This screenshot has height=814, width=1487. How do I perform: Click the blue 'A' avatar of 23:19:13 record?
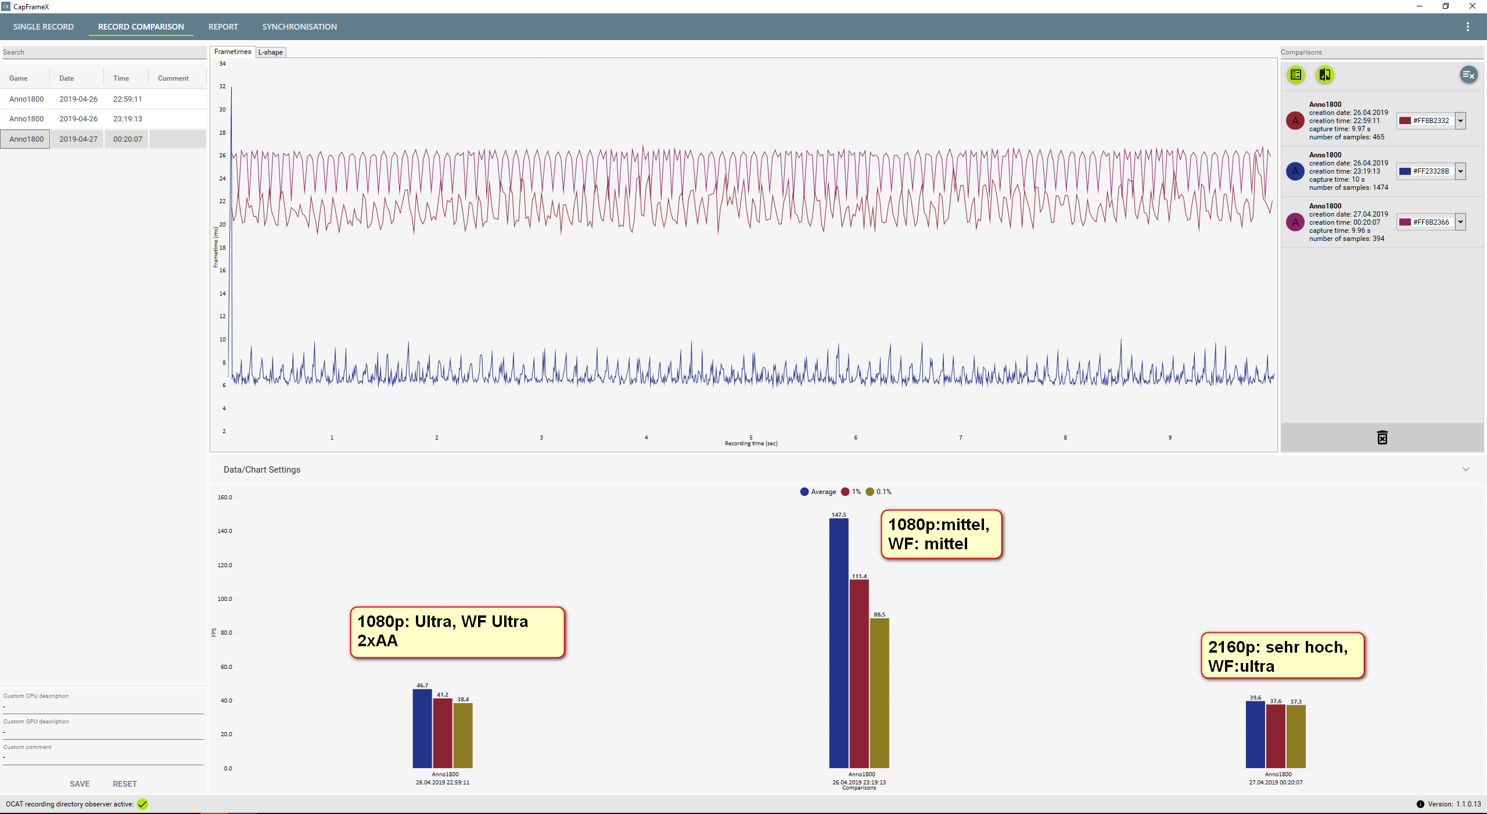point(1295,171)
